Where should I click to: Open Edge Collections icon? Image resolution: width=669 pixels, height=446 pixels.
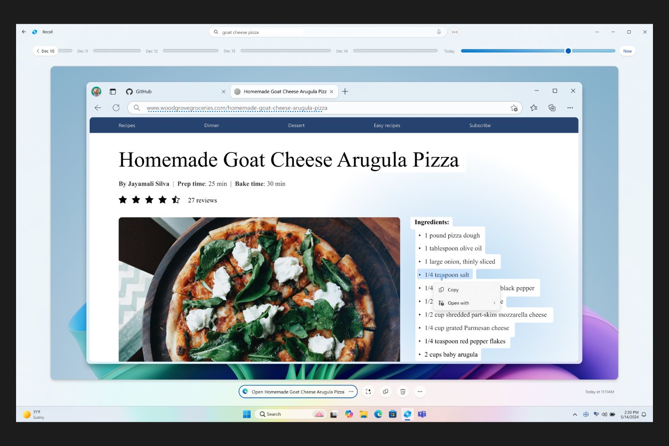[552, 107]
